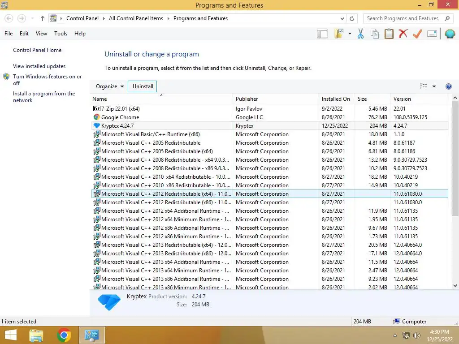Open File Explorer from taskbar
This screenshot has height=344, width=459.
36,335
